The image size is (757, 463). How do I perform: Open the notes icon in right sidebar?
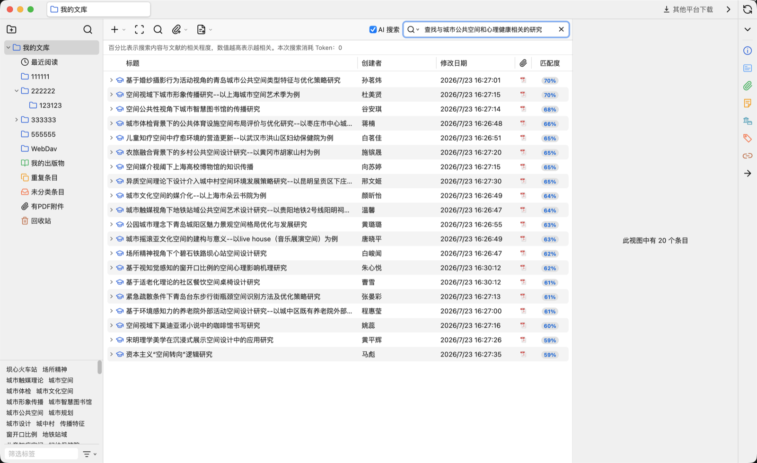(x=748, y=103)
